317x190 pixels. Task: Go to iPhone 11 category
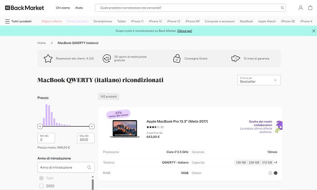tap(137, 21)
